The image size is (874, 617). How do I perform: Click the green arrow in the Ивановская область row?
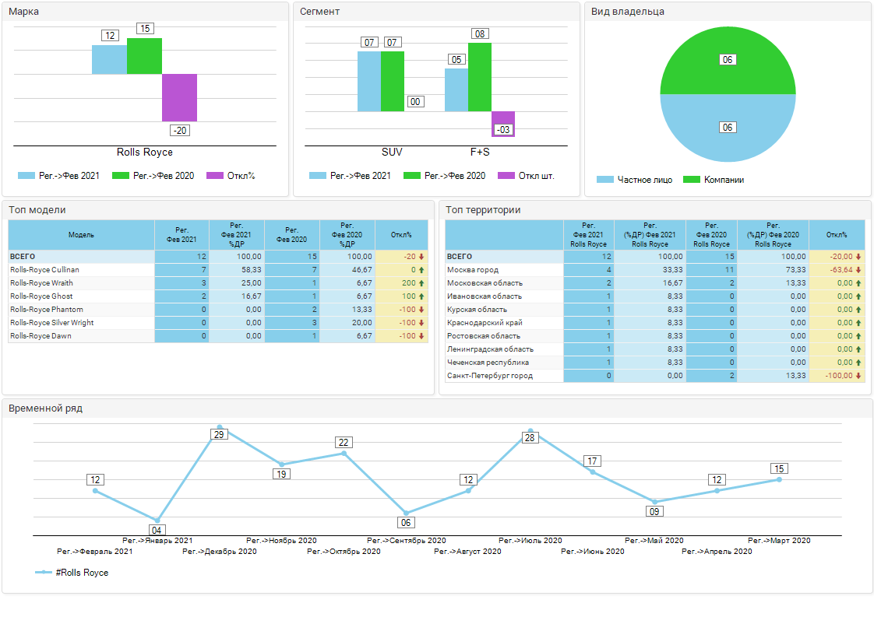(x=858, y=296)
